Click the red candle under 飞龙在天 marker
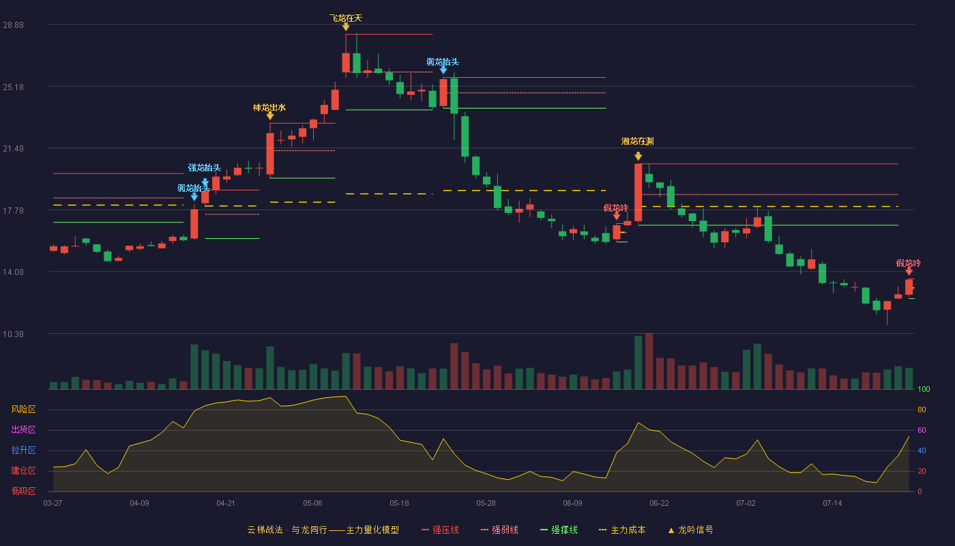The height and width of the screenshot is (546, 955). click(346, 62)
